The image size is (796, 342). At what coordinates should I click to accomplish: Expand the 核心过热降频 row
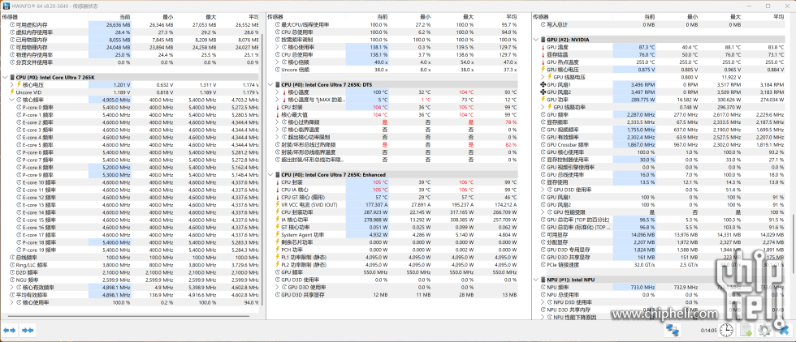click(x=277, y=122)
